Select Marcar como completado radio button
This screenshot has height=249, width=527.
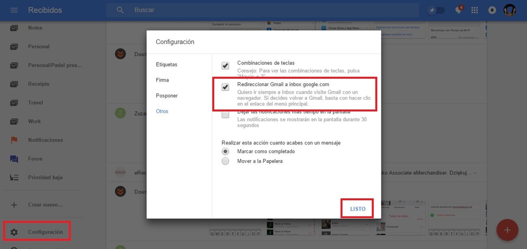(x=225, y=151)
